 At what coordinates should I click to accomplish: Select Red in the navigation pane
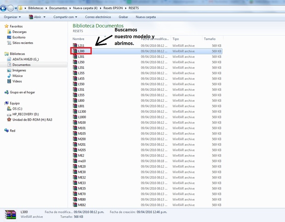pyautogui.click(x=12, y=130)
